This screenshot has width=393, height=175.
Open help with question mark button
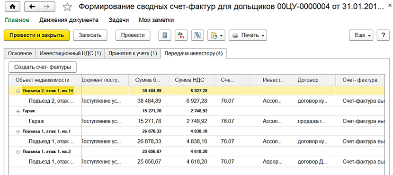383,35
